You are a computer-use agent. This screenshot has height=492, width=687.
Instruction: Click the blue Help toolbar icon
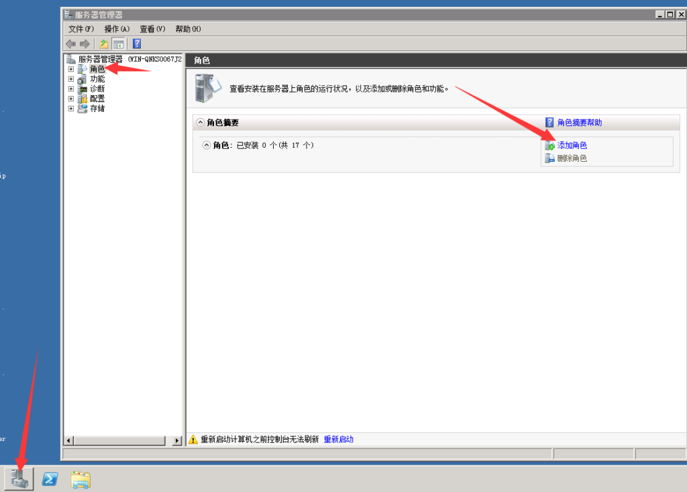(x=137, y=44)
